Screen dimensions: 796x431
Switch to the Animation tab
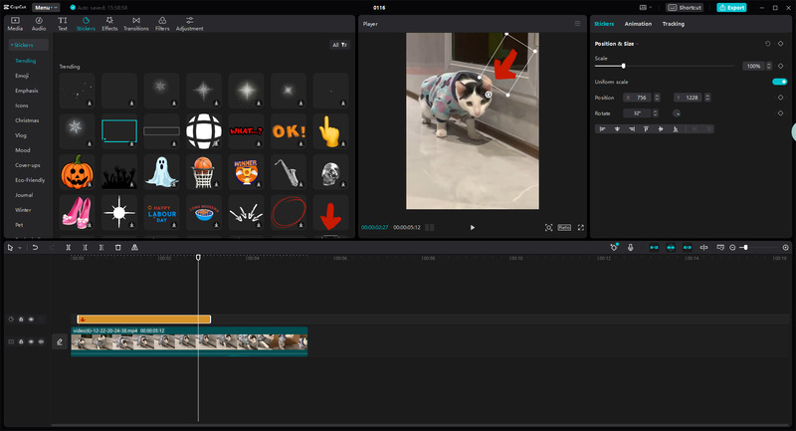coord(638,23)
